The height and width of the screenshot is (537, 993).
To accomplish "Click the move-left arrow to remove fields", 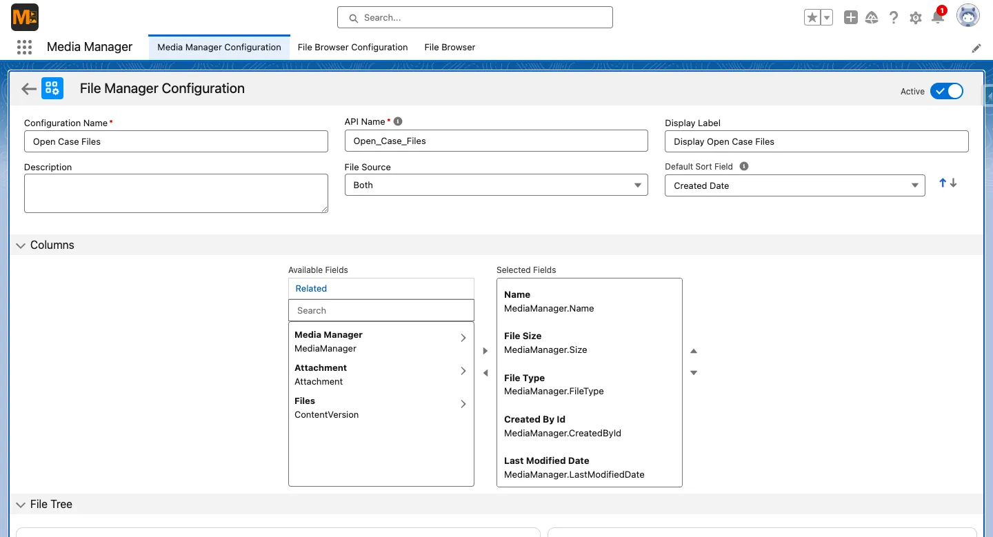I will [485, 372].
